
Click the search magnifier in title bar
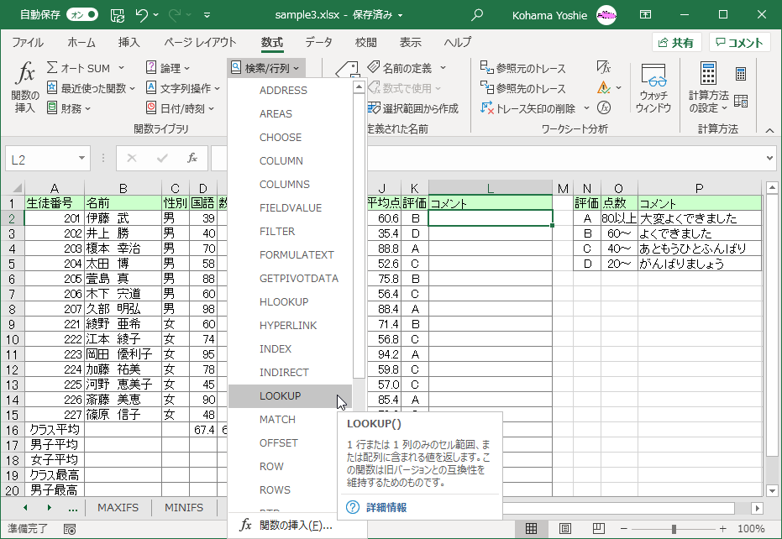478,15
